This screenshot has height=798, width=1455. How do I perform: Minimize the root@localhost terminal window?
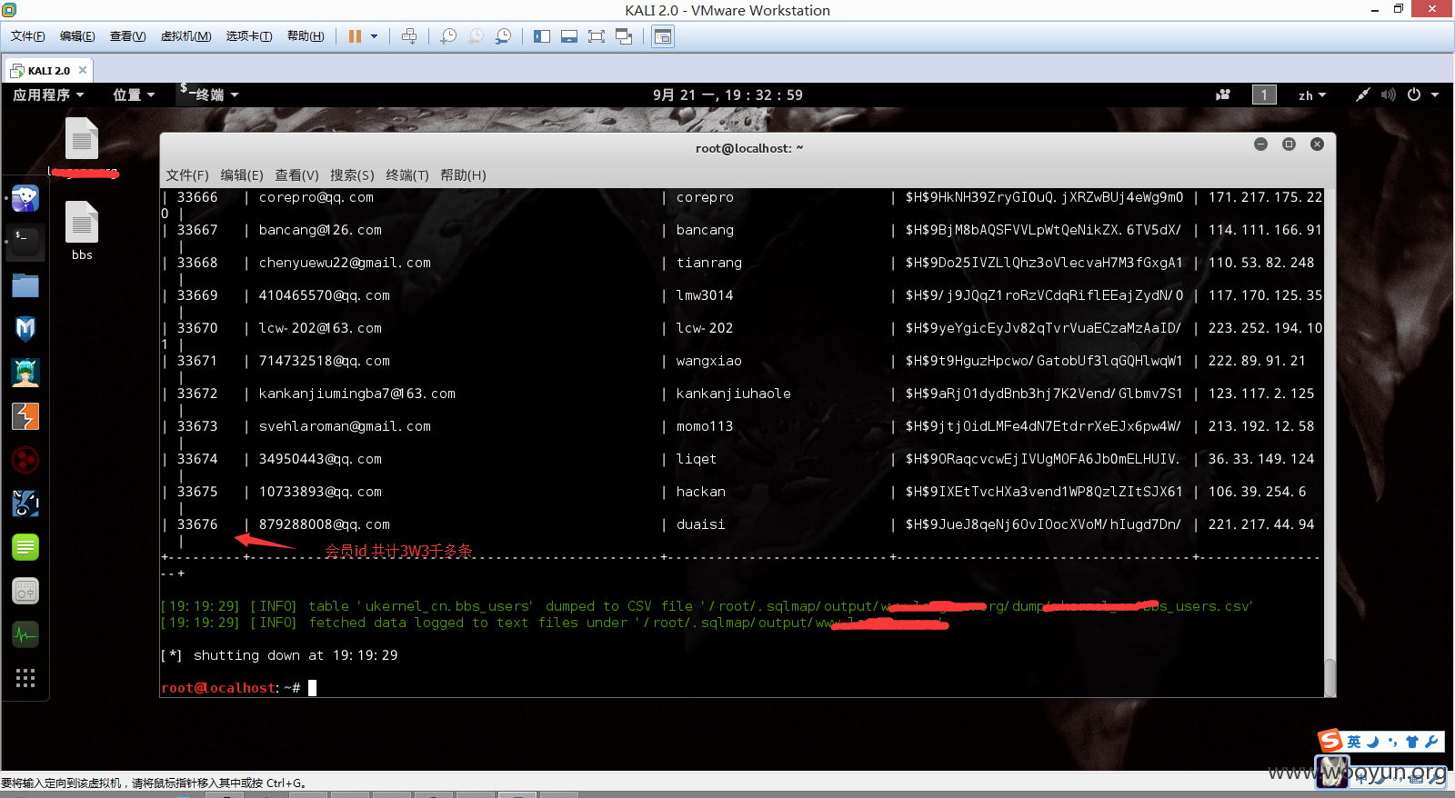pos(1260,145)
